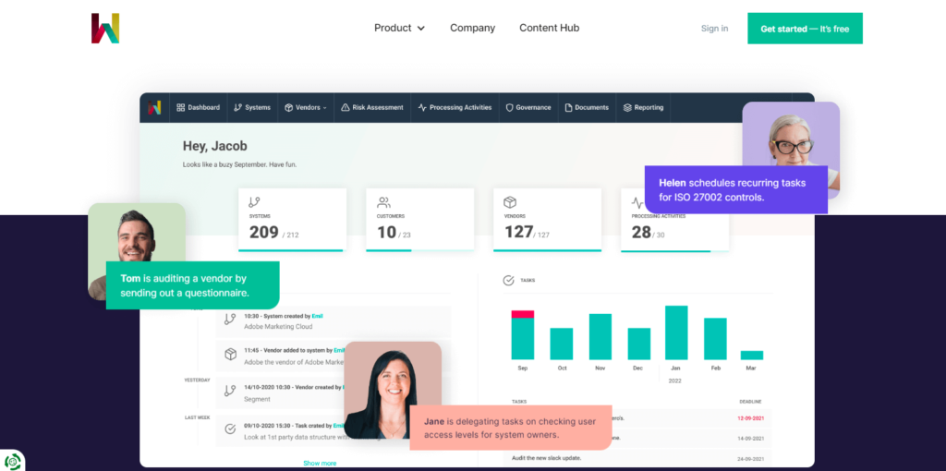Click the Reporting layers icon

(627, 107)
